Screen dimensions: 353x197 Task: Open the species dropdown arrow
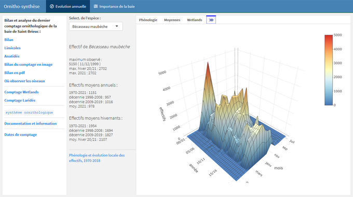pos(117,26)
